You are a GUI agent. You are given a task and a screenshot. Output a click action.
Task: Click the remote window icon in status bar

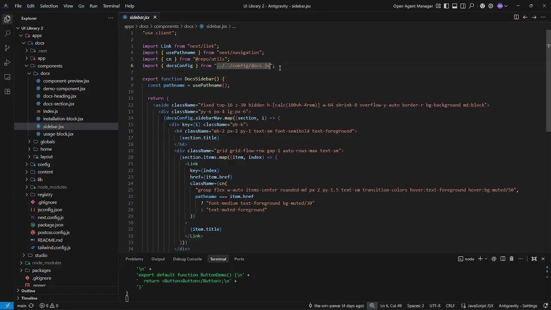(x=7, y=306)
